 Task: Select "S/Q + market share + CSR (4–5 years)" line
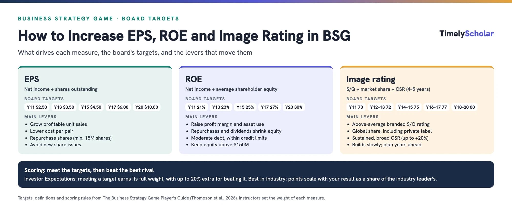388,89
